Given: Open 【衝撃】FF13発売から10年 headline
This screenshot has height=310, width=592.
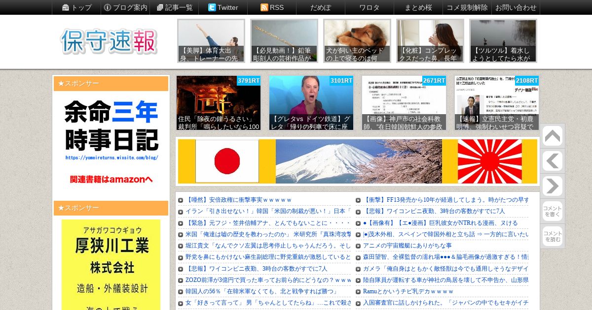Looking at the screenshot, I should [x=446, y=200].
